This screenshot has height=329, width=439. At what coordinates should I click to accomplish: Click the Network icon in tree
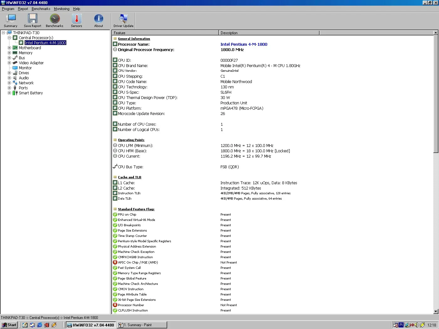coord(15,83)
